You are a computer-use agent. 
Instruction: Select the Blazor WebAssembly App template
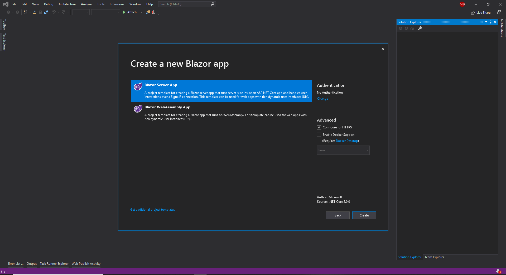(x=221, y=113)
